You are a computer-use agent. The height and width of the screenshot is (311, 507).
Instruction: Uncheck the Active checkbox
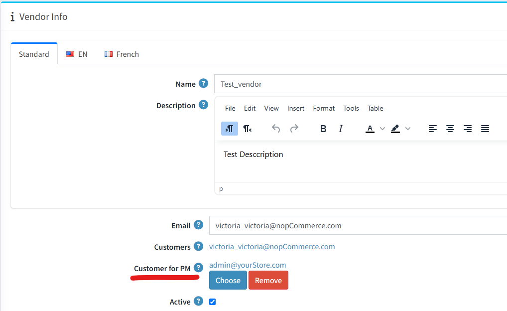(x=213, y=302)
